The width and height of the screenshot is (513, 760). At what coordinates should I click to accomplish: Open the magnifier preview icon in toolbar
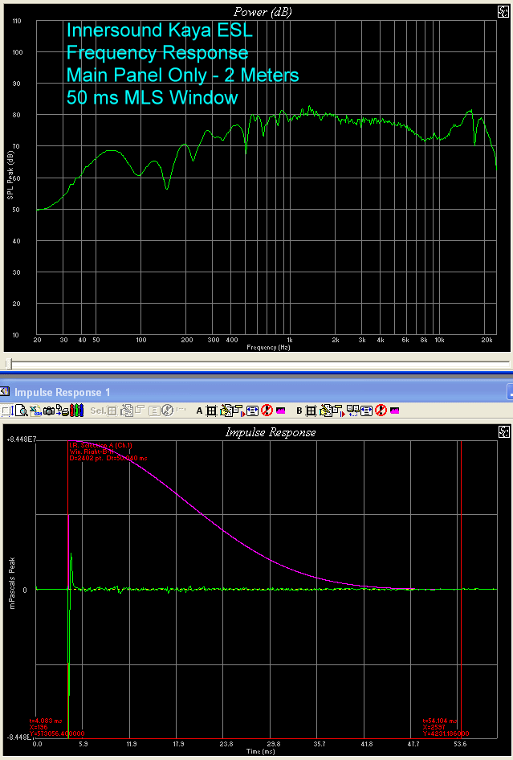[22, 411]
